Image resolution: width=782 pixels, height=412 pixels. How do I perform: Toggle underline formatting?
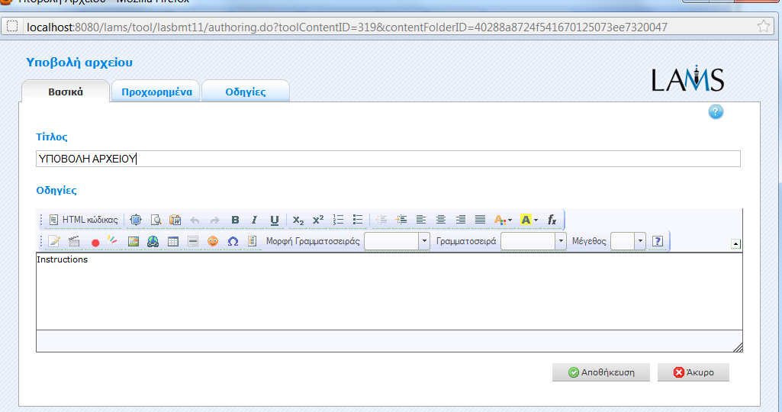275,220
